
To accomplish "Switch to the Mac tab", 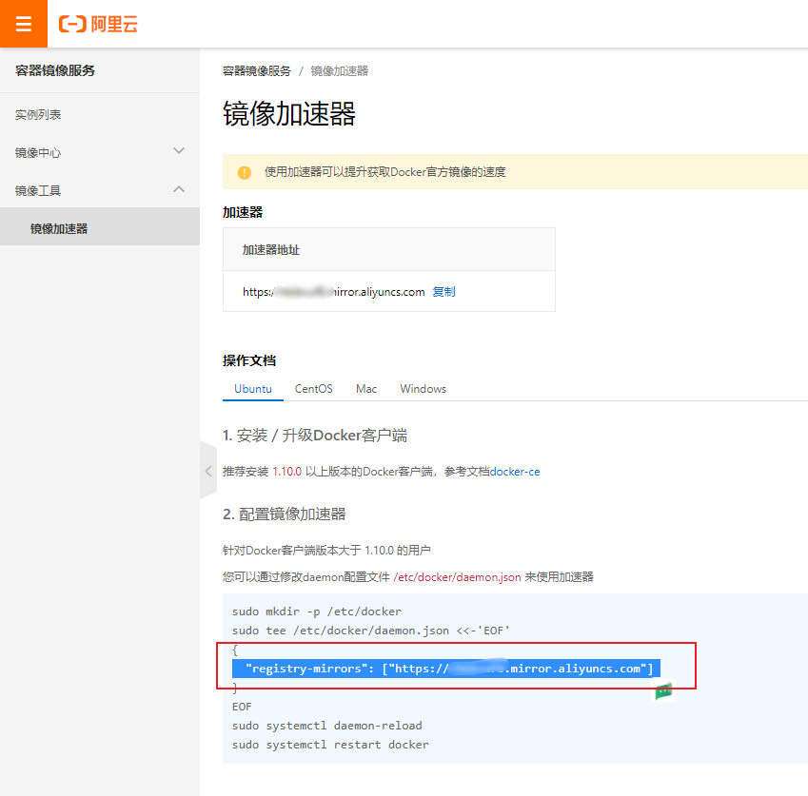I will tap(366, 389).
